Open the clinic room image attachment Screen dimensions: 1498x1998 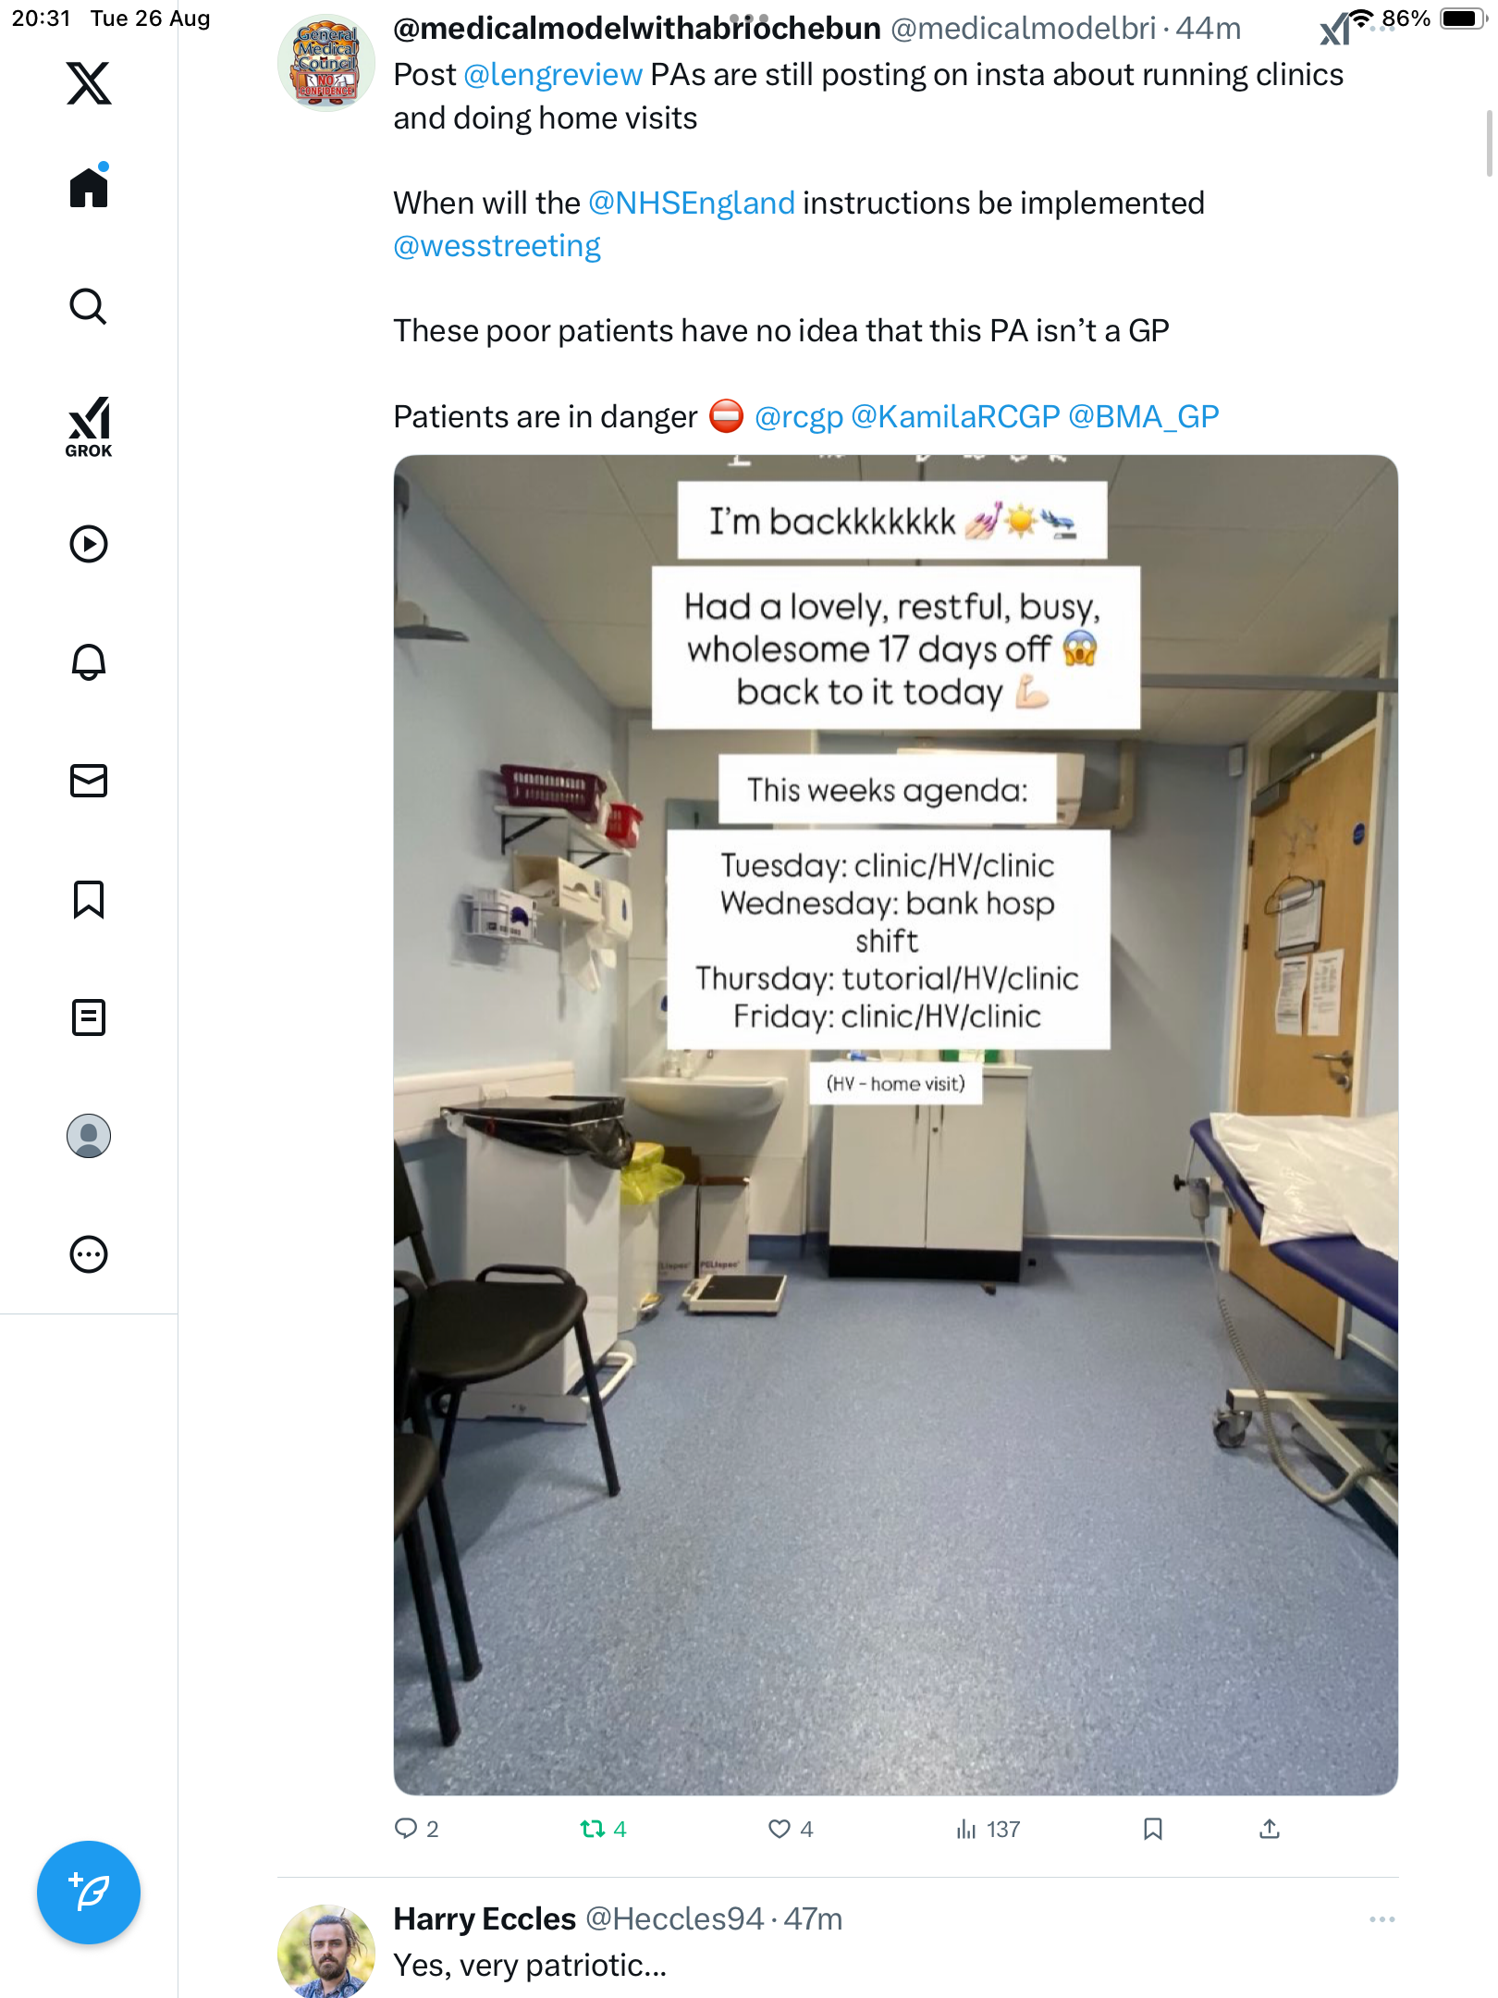(895, 1124)
